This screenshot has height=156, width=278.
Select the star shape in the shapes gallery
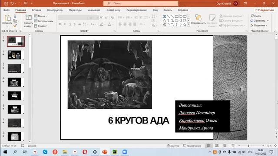pyautogui.click(x=185, y=25)
